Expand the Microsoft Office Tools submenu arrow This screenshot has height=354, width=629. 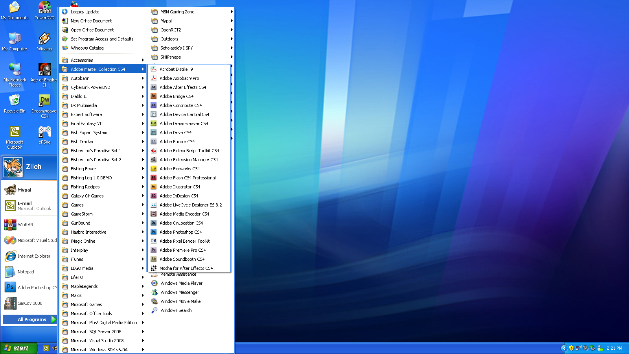(x=143, y=313)
